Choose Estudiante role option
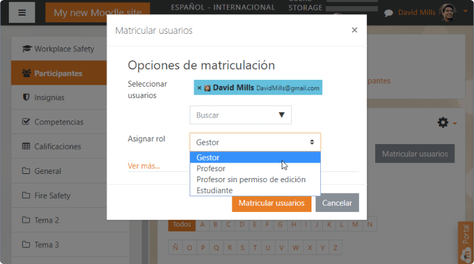 [x=255, y=190]
